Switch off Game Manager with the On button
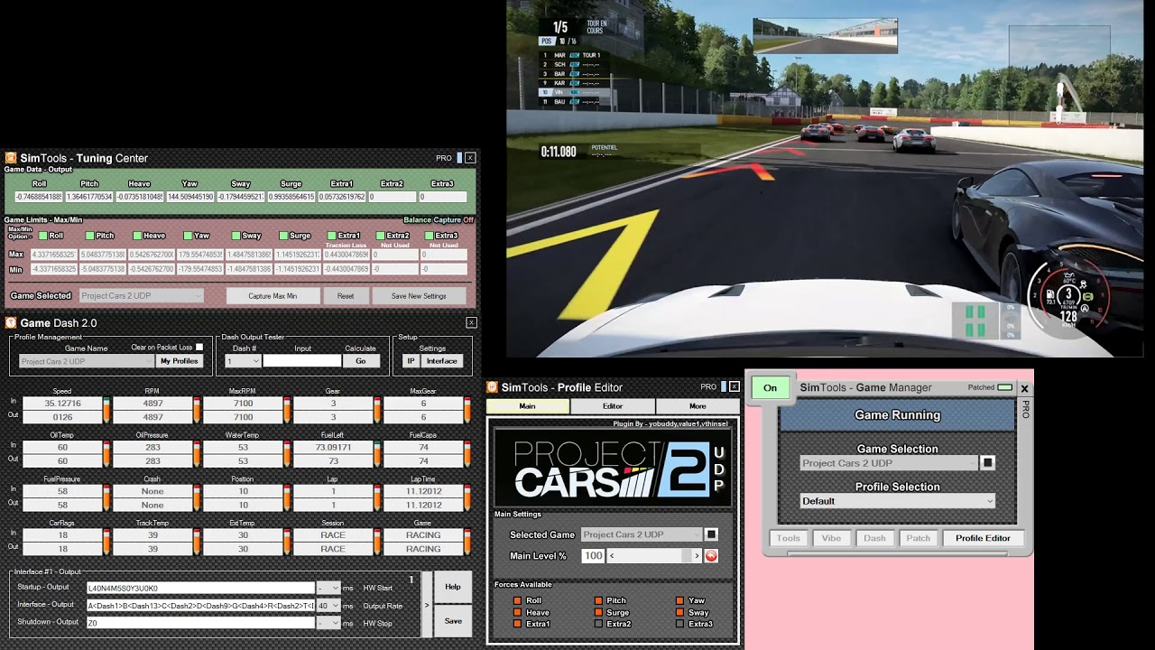Image resolution: width=1155 pixels, height=650 pixels. point(770,387)
